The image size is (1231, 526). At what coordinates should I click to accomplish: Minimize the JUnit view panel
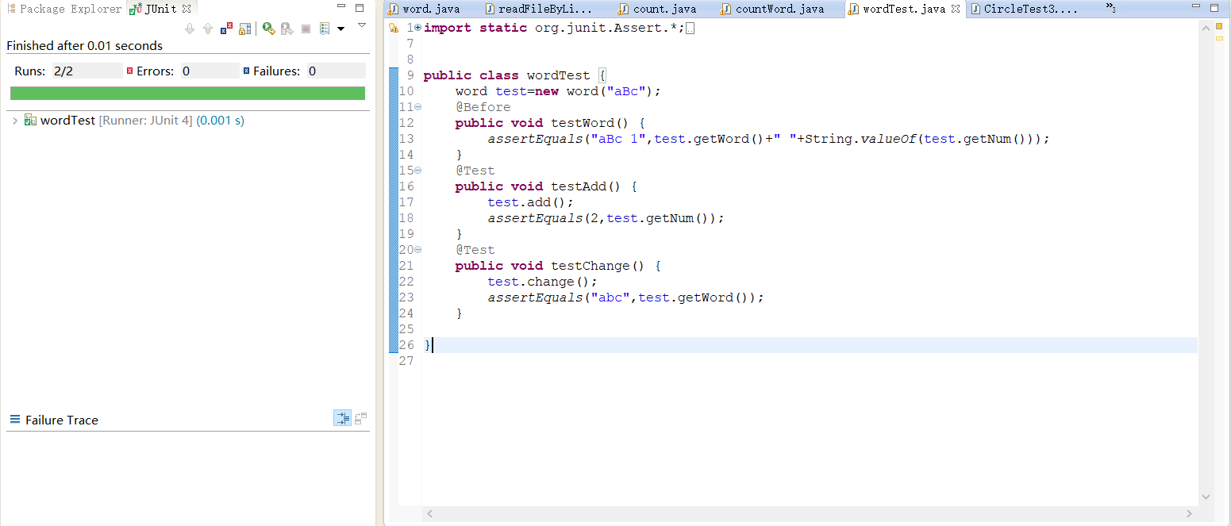point(341,8)
